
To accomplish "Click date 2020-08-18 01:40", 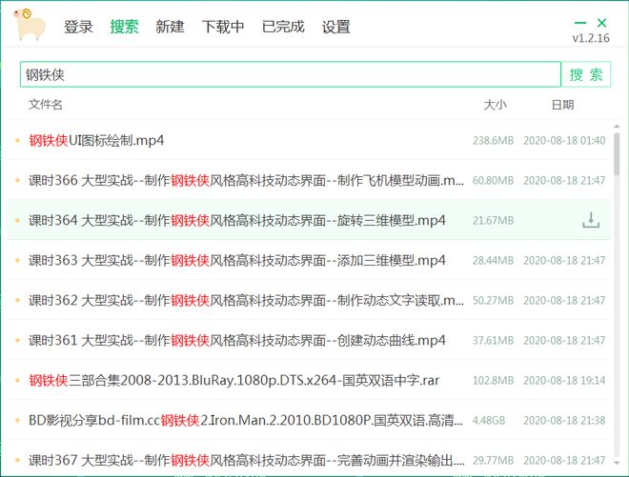I will point(564,141).
